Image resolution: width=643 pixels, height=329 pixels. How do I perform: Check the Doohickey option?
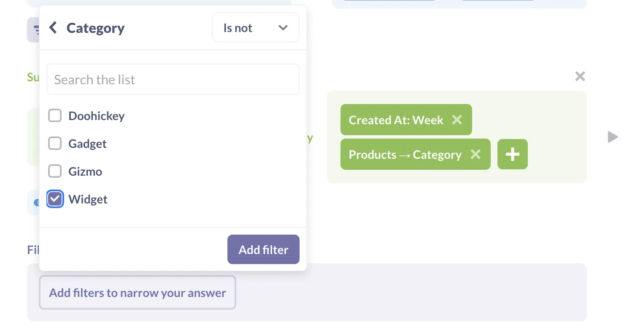(55, 115)
